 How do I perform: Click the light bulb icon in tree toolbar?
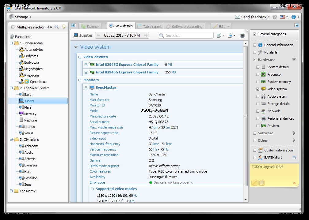[x=64, y=27]
